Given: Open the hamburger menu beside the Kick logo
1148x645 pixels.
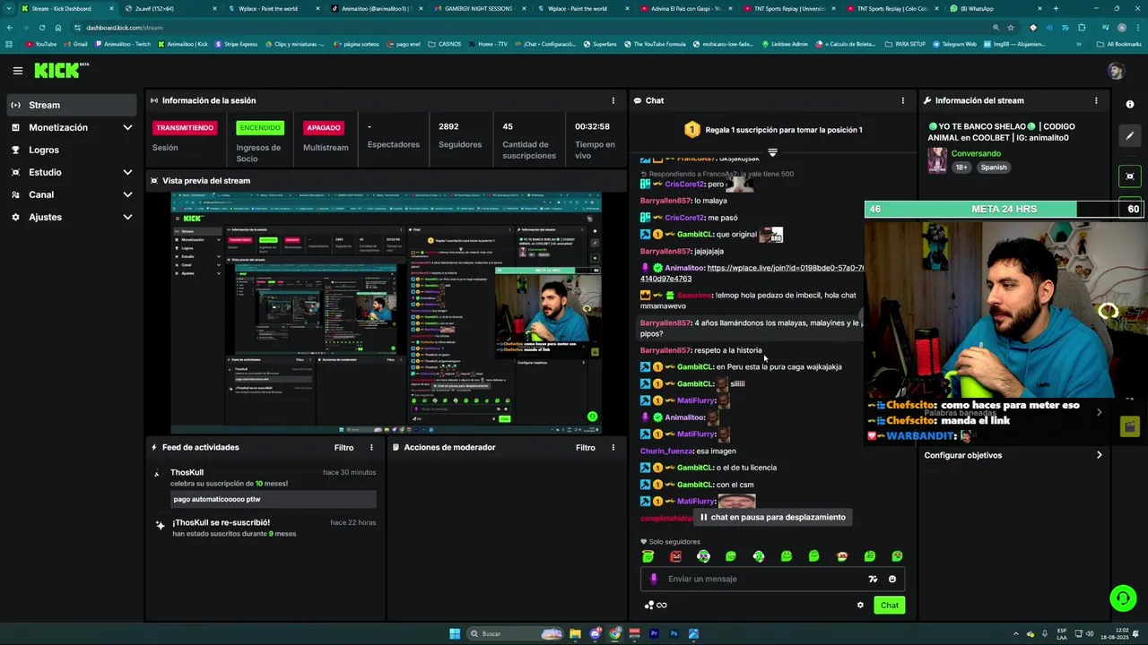Looking at the screenshot, I should (18, 71).
